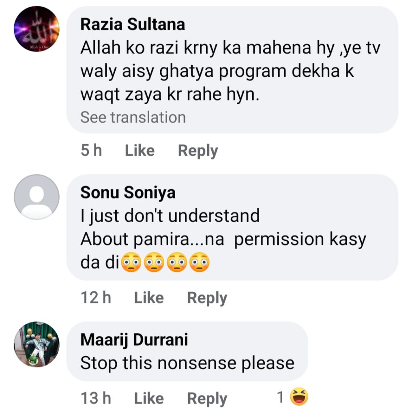Screen dimensions: 412x415
Task: Tap Sonu Soniya's default avatar icon
Action: (x=36, y=197)
